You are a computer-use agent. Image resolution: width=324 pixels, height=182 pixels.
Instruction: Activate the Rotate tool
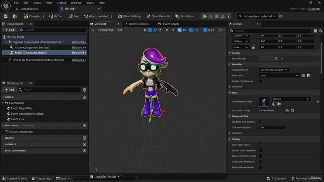pos(155,30)
